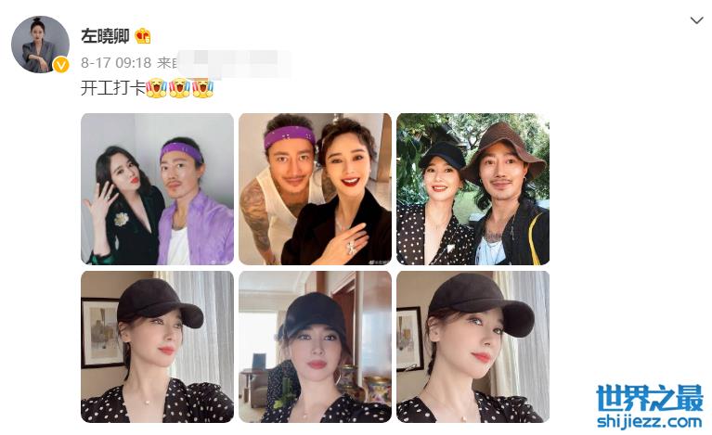This screenshot has height=435, width=712.
Task: Open the outdoor brown floppy hat photo
Action: tap(473, 189)
